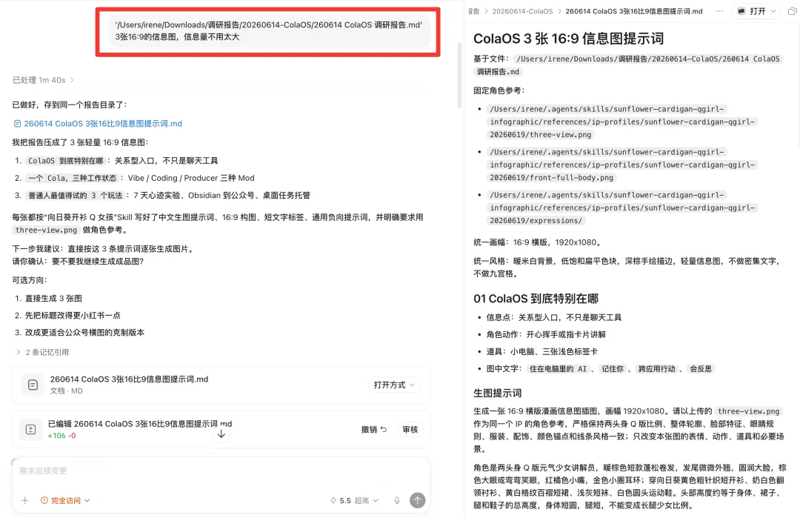Screen dimensions: 800x518
Task: Open the 打开方式 dropdown on file card
Action: [394, 385]
